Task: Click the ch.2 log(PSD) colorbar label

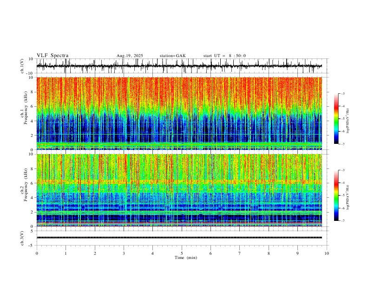Action: coord(348,197)
